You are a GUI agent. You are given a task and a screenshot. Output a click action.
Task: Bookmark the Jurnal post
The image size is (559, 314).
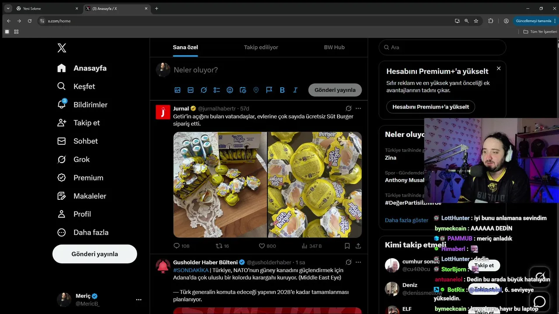[x=347, y=246]
